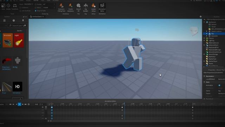Click the See All link in Toolbox
This screenshot has height=127, width=225.
[20, 31]
